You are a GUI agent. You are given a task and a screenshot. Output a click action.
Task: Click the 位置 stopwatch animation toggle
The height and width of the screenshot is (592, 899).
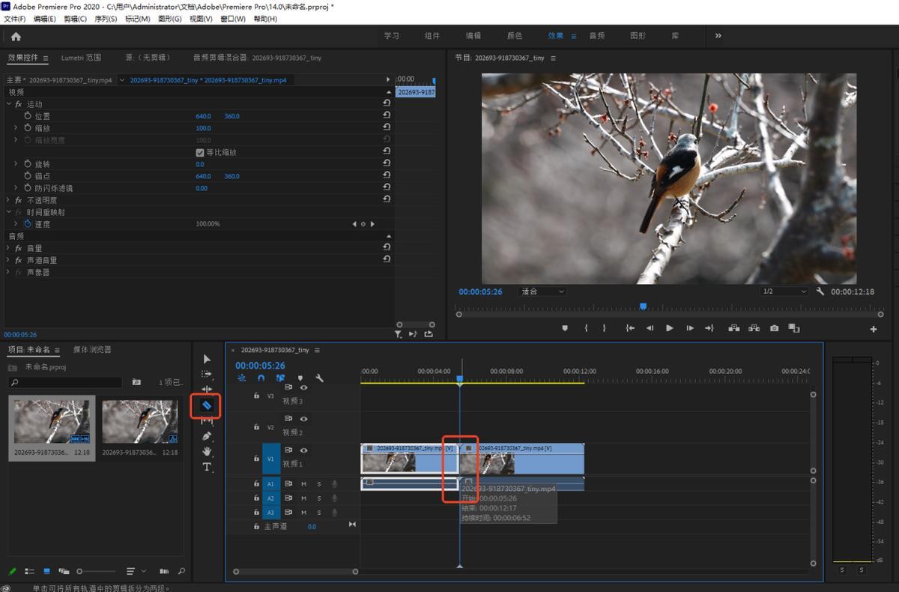click(28, 116)
